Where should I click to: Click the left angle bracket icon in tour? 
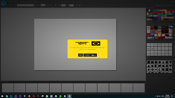(94, 44)
